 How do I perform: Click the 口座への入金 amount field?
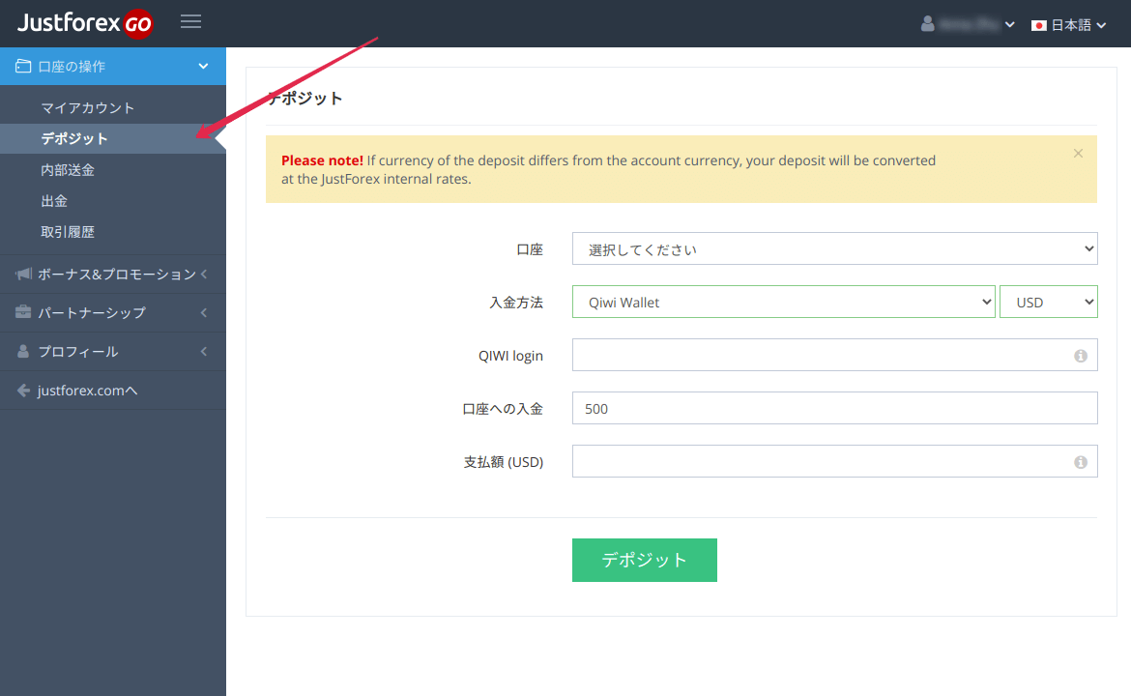834,408
